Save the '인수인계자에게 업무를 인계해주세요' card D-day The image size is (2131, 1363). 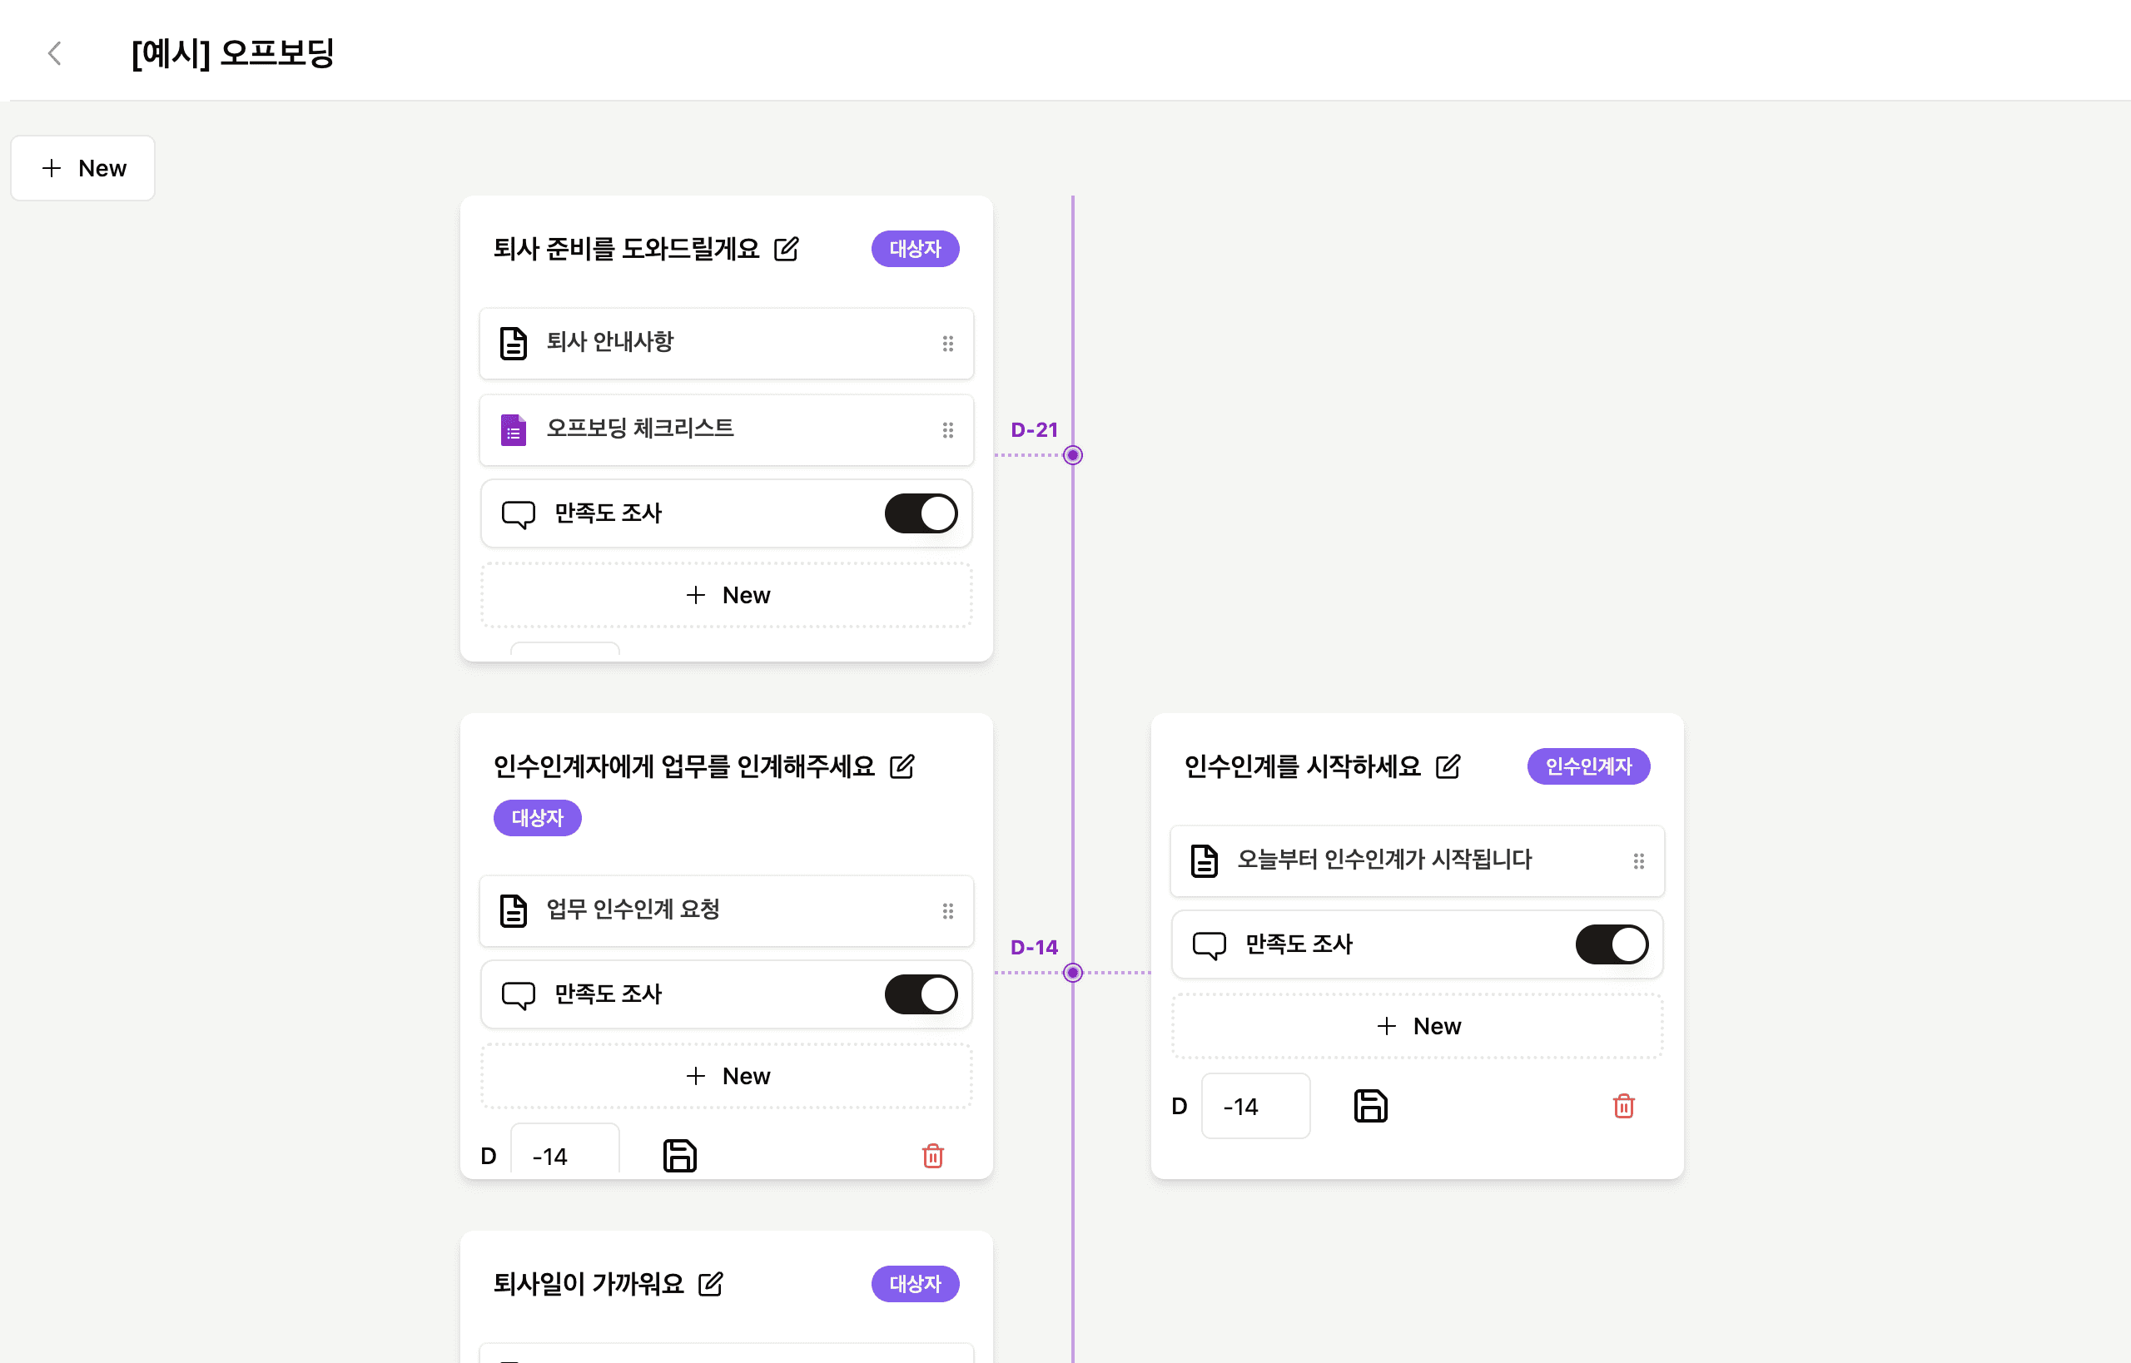coord(680,1155)
